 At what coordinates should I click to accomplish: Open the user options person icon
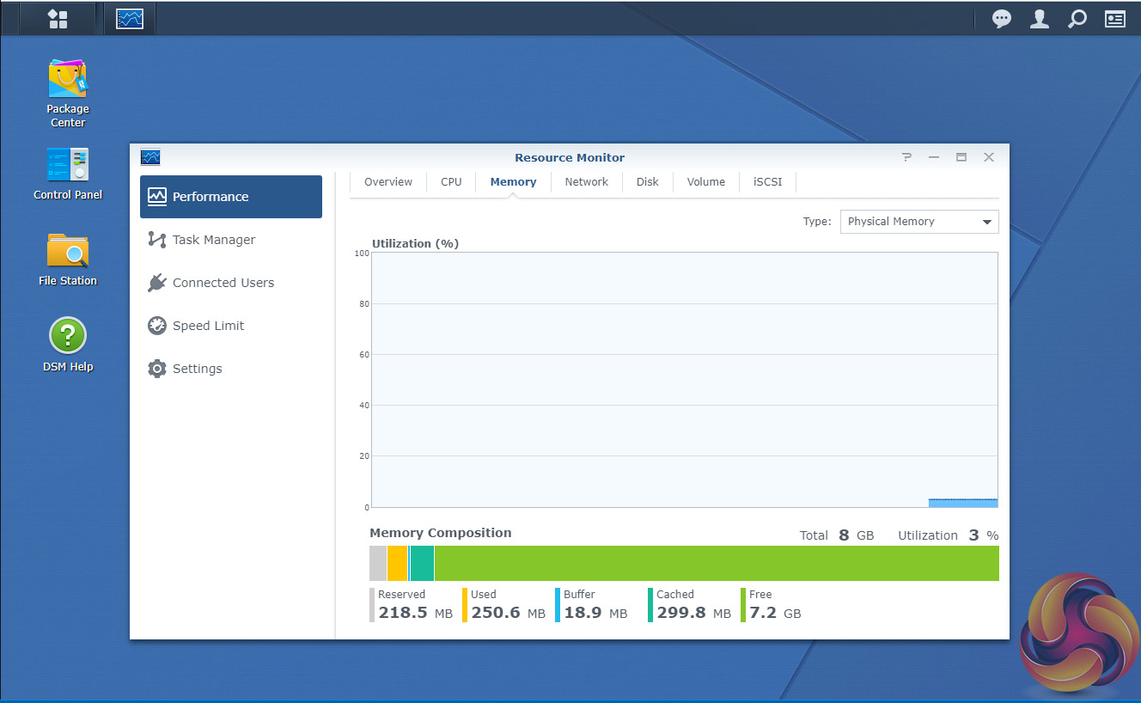point(1039,18)
